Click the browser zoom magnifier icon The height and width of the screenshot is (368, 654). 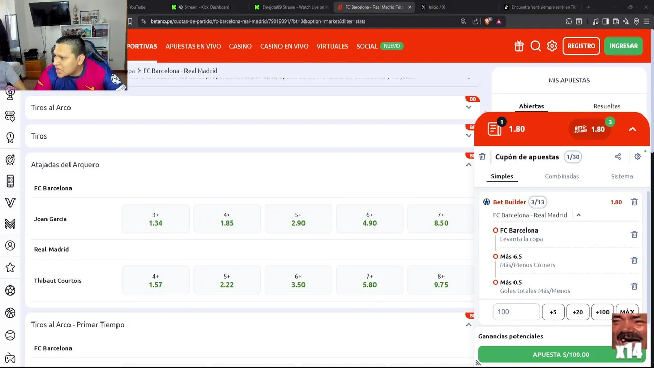click(x=463, y=21)
